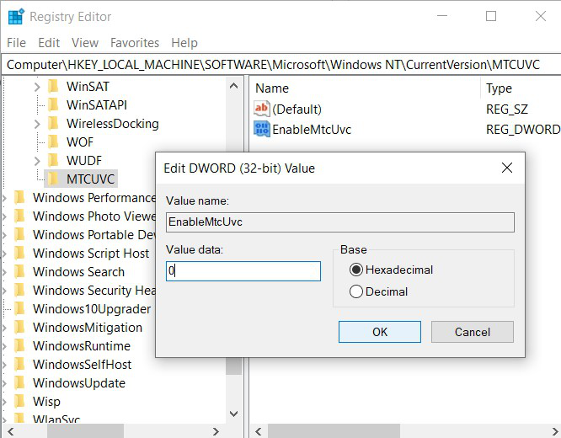Expand the WUDF tree node
The width and height of the screenshot is (561, 438).
pyautogui.click(x=37, y=161)
